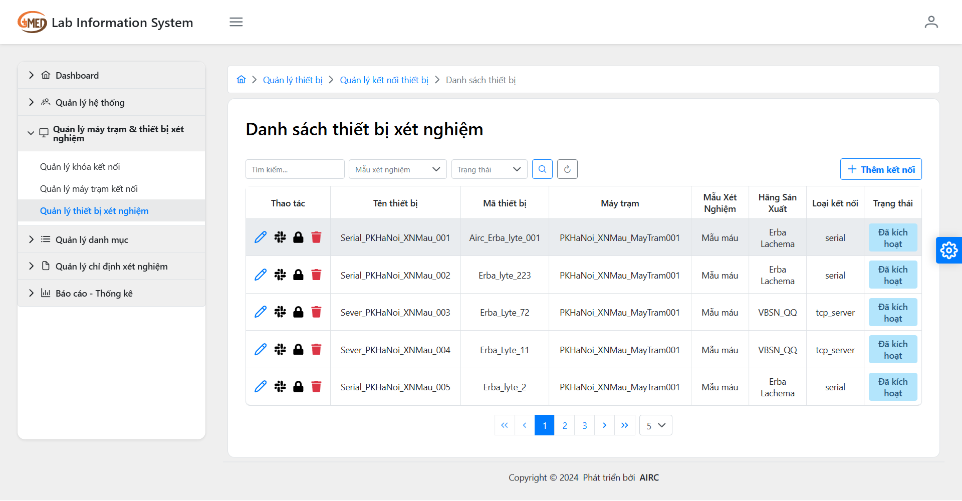
Task: Toggle status badge for Serial_PKHaNoi_XNMau_005
Action: click(x=892, y=387)
